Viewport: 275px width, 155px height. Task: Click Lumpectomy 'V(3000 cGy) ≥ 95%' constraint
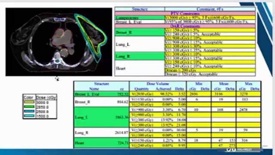pyautogui.click(x=210, y=18)
